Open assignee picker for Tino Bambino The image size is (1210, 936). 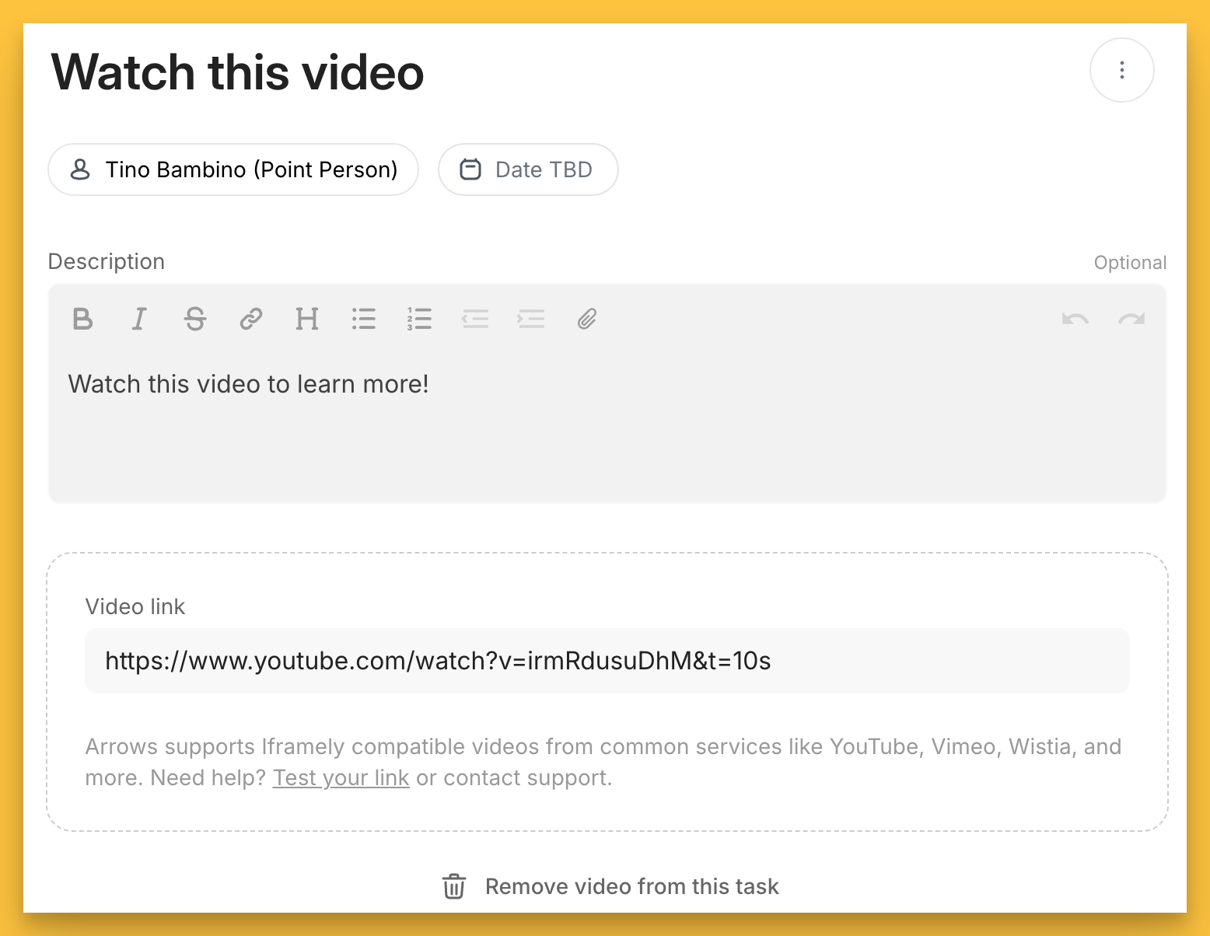tap(233, 169)
